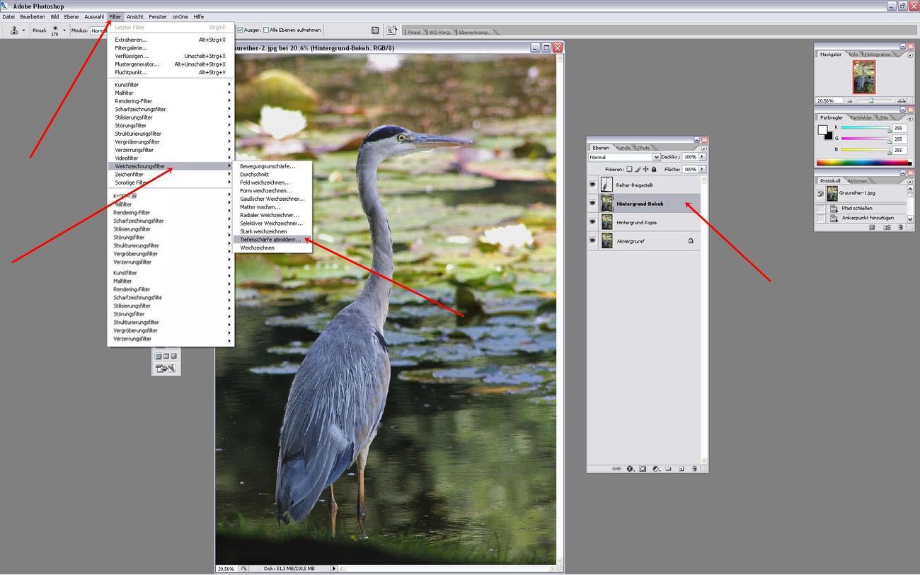Open Ebenen panel flyout menu arrow
Image resolution: width=920 pixels, height=575 pixels.
click(x=703, y=149)
